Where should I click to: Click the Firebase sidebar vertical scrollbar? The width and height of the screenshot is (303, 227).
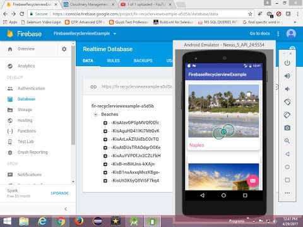click(73, 96)
